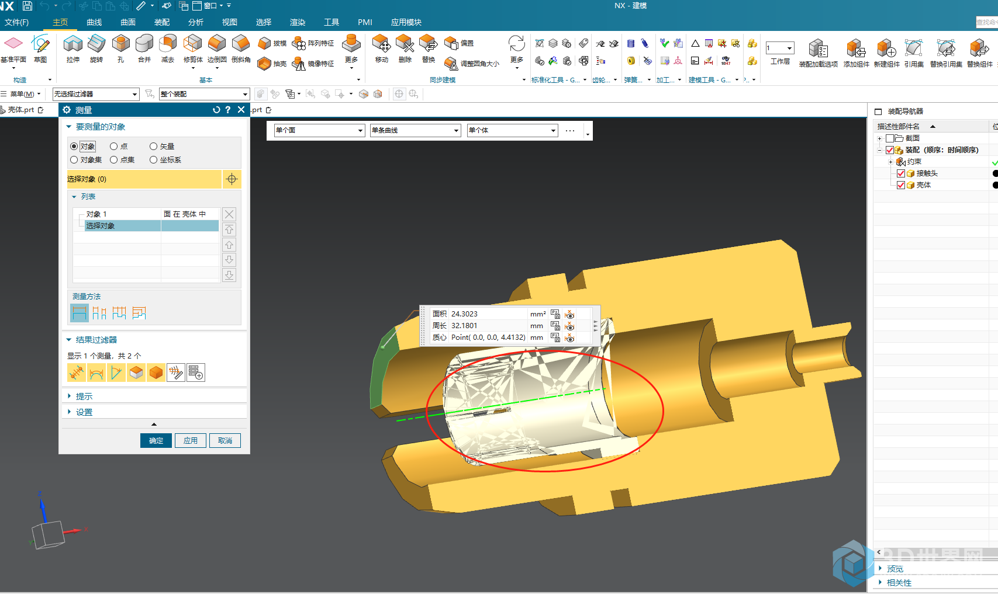Open the 阵列特征 pattern feature tool

313,43
